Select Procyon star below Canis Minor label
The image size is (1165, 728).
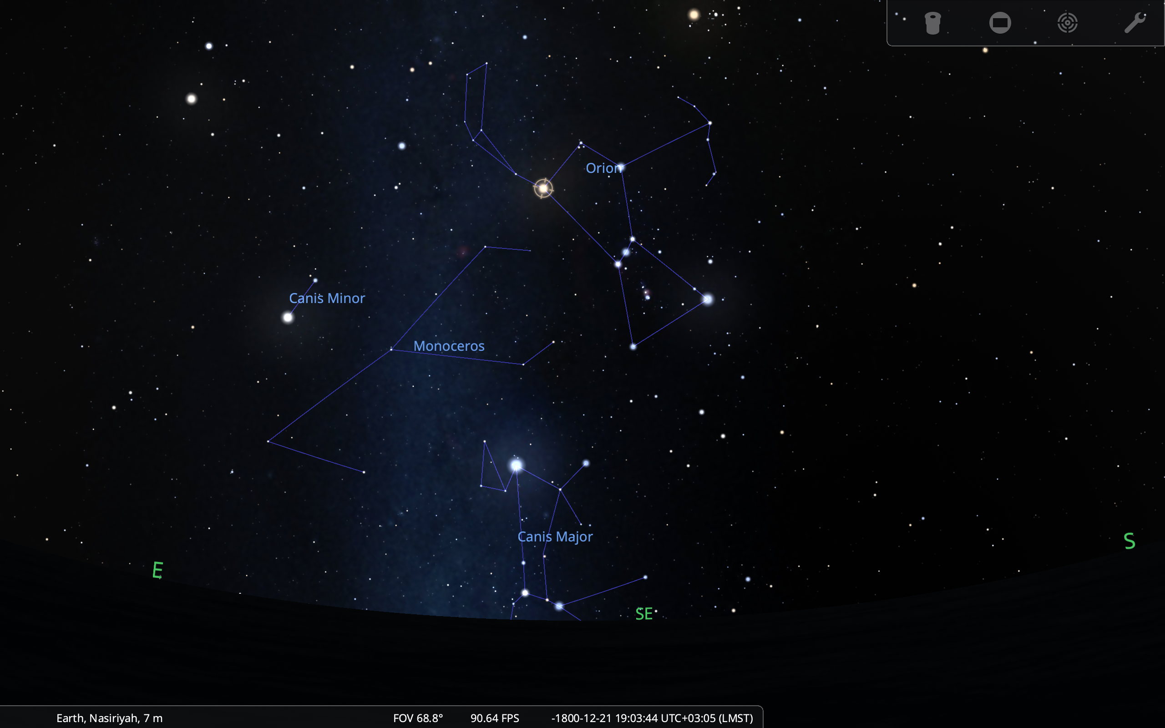click(x=288, y=317)
